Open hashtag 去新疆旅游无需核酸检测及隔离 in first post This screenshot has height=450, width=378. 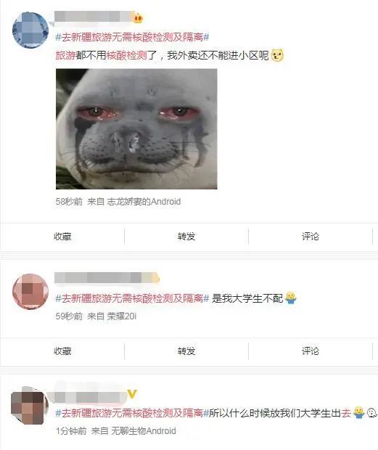[132, 37]
